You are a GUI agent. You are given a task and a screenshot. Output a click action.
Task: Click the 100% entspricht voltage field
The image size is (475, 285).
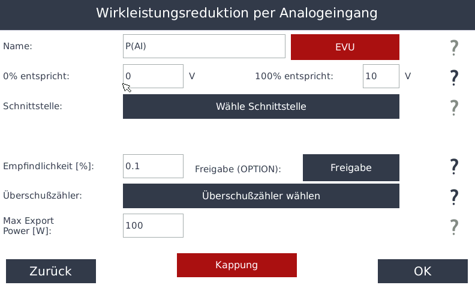pyautogui.click(x=381, y=76)
